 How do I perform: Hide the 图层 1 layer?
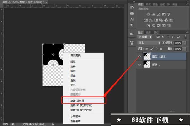coord(139,65)
